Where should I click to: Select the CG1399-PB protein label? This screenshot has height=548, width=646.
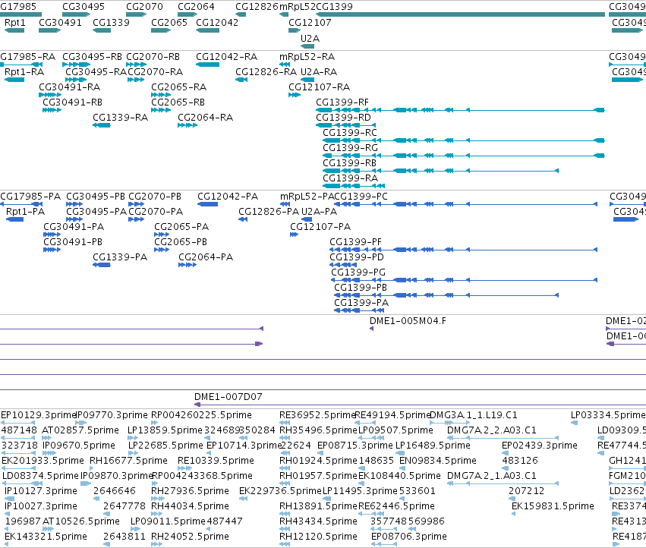click(361, 288)
